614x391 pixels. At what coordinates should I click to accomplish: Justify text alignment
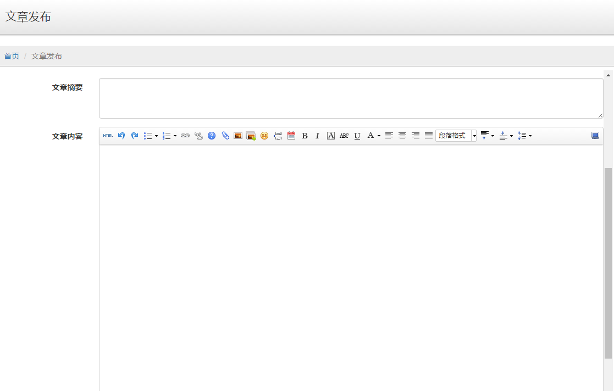click(429, 136)
